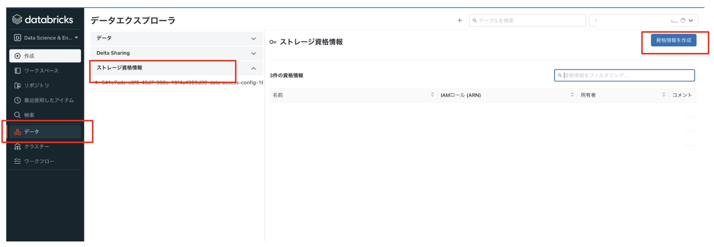
Task: Open クラスター in the sidebar
Action: [45, 147]
